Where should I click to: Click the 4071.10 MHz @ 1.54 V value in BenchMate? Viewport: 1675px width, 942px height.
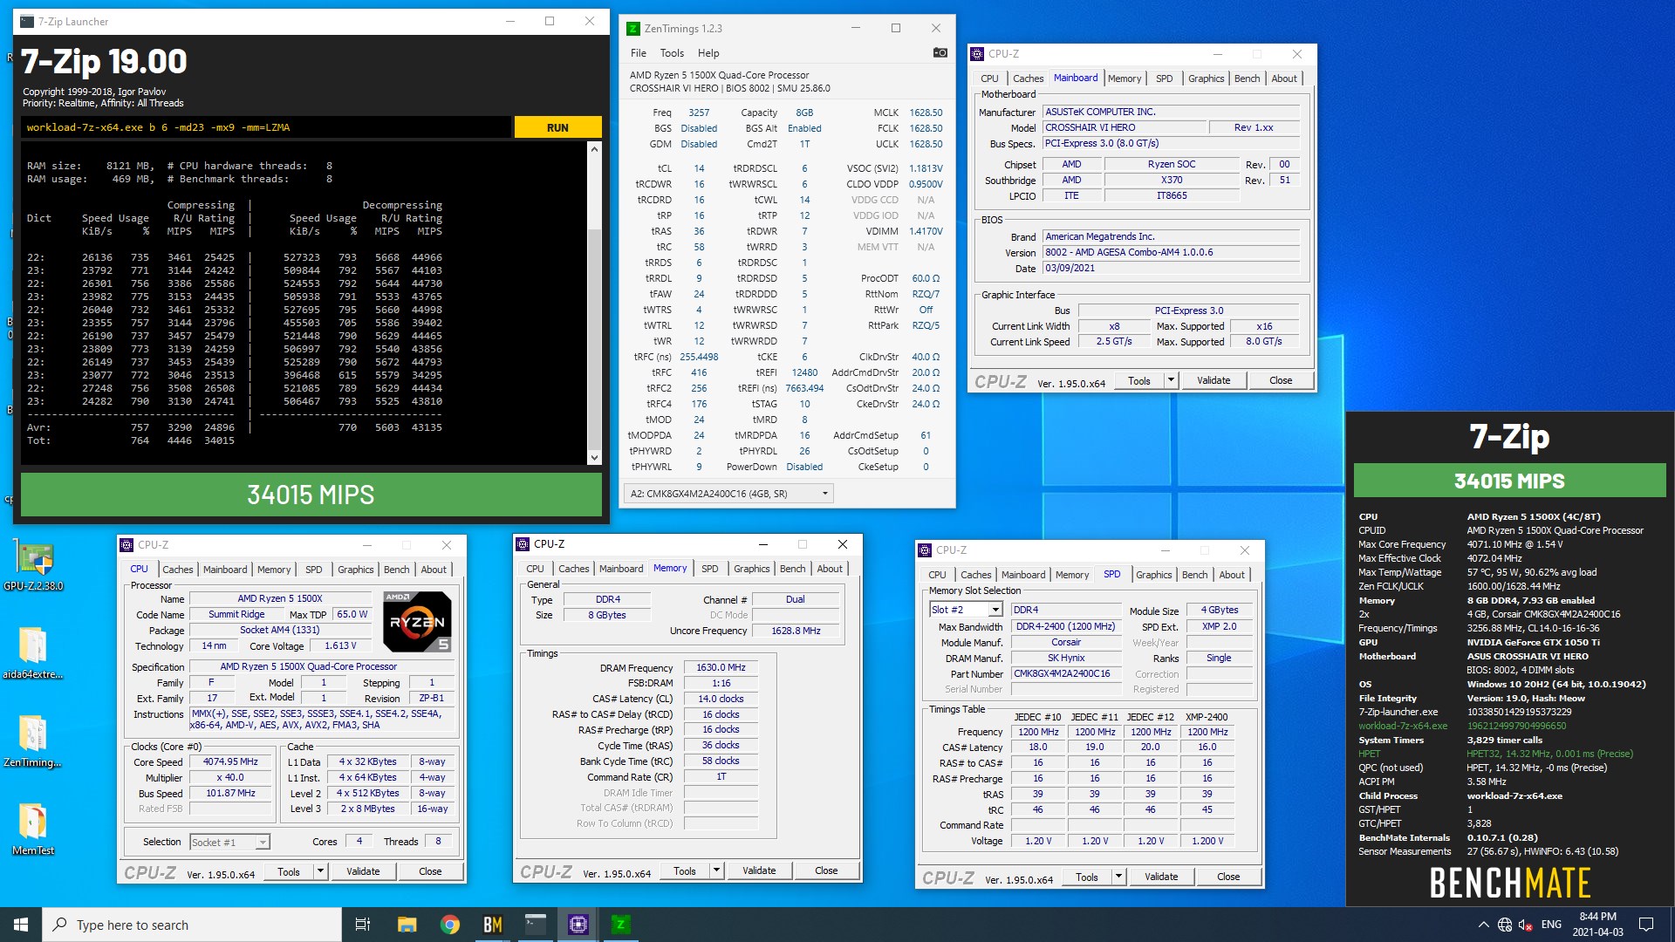pos(1514,544)
